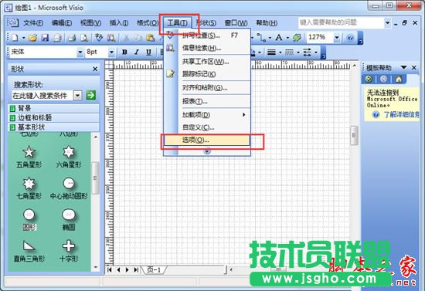Expand the help question box dropdown
Screen dimensions: 425x291
388,22
